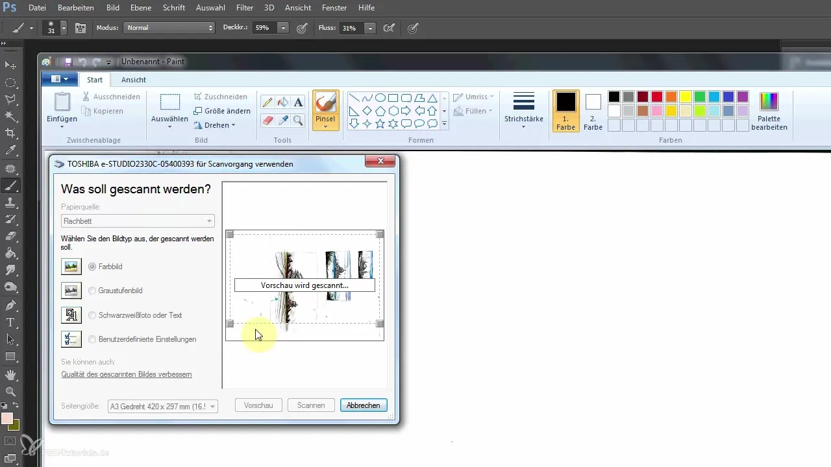The image size is (831, 467).
Task: Toggle the pressure-for-size icon after the airbrush icon
Action: [x=412, y=28]
